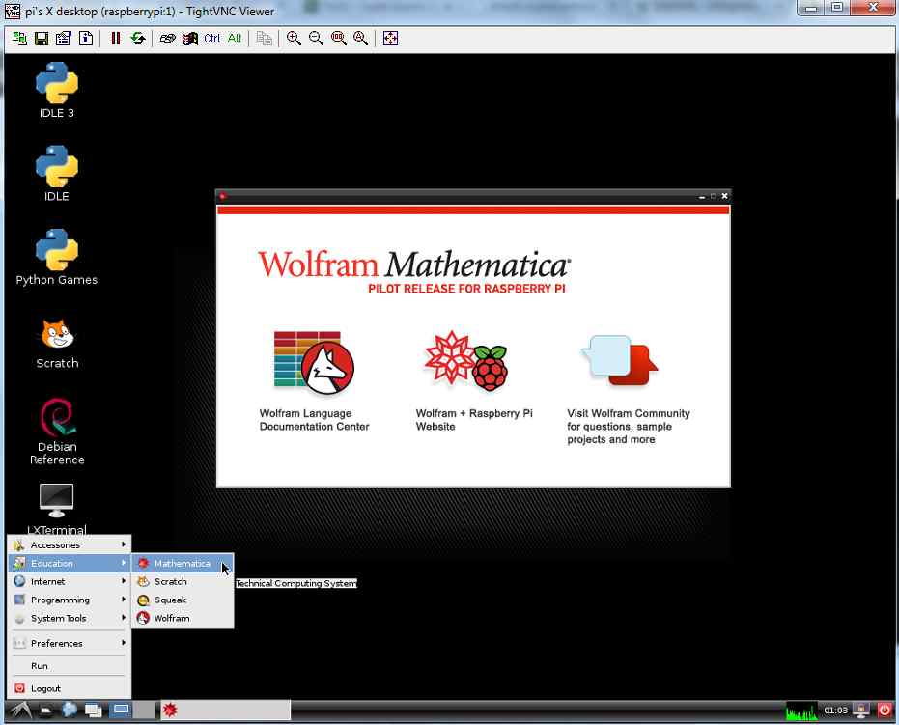Select the Debian Reference desktop icon

coord(57,432)
